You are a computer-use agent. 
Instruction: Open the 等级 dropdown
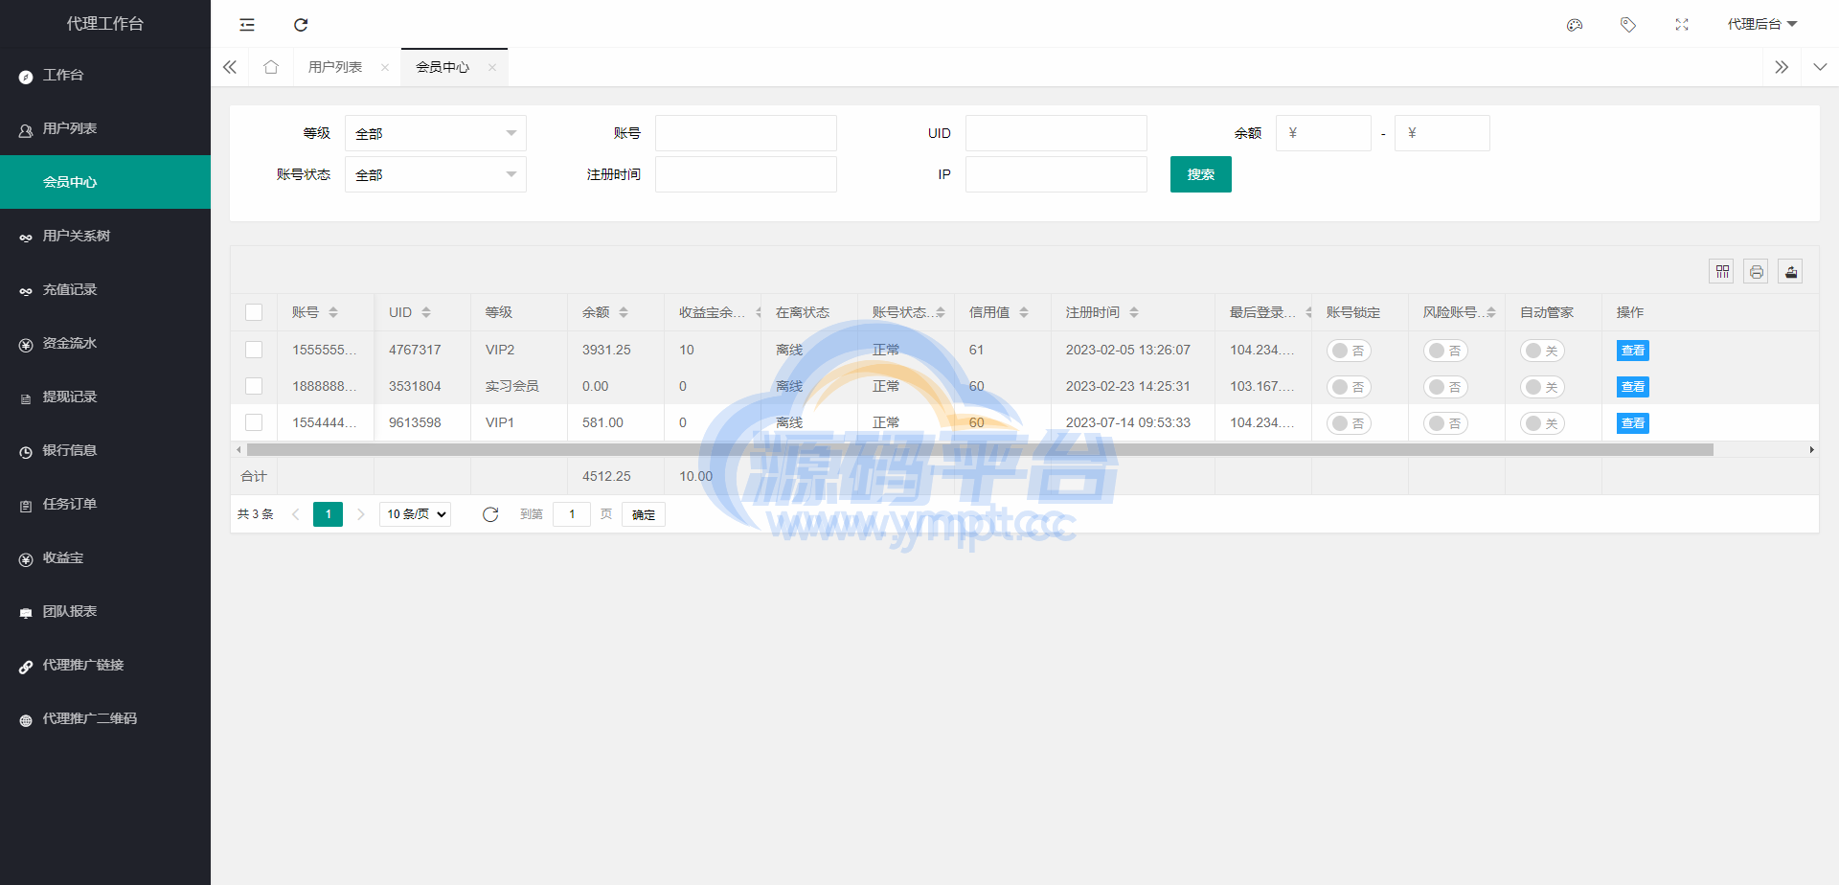point(436,133)
